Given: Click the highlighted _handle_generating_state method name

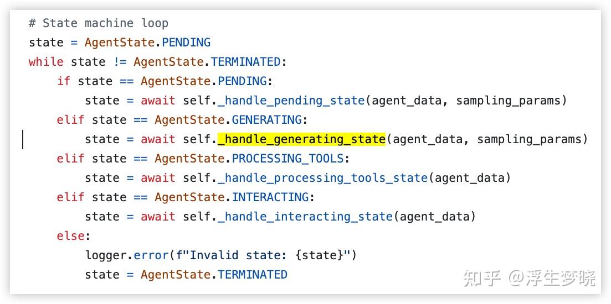Looking at the screenshot, I should [301, 139].
